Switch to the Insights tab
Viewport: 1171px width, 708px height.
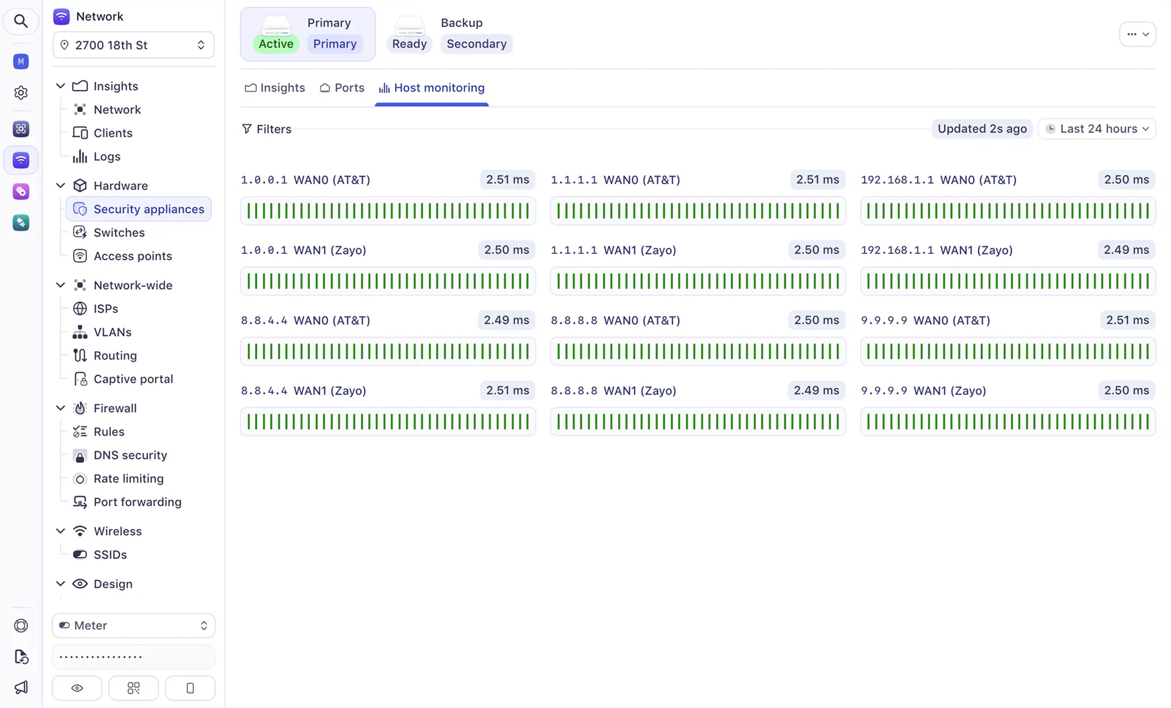[274, 87]
